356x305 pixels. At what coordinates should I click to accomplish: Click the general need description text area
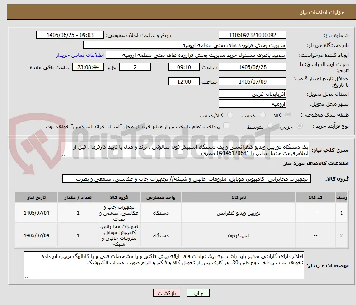(x=185, y=150)
